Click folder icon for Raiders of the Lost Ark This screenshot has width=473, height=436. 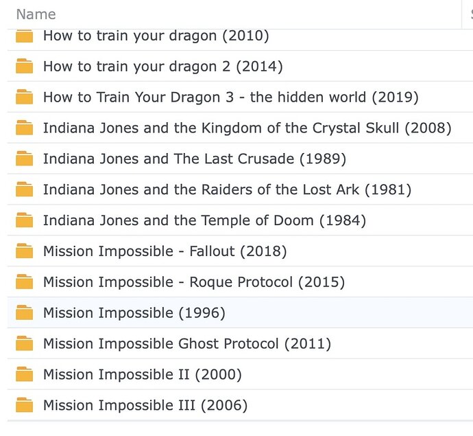coord(25,190)
